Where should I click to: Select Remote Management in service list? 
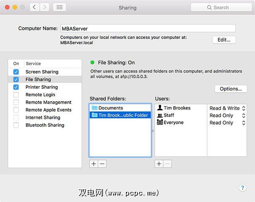coord(48,102)
